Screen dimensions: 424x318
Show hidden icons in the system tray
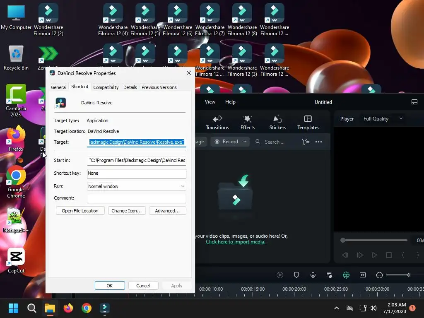(337, 308)
